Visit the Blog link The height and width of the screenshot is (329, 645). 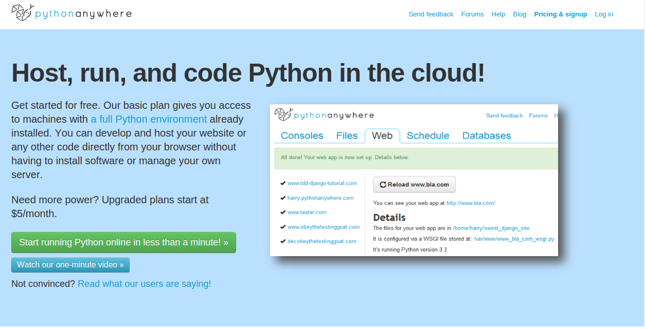click(x=519, y=14)
